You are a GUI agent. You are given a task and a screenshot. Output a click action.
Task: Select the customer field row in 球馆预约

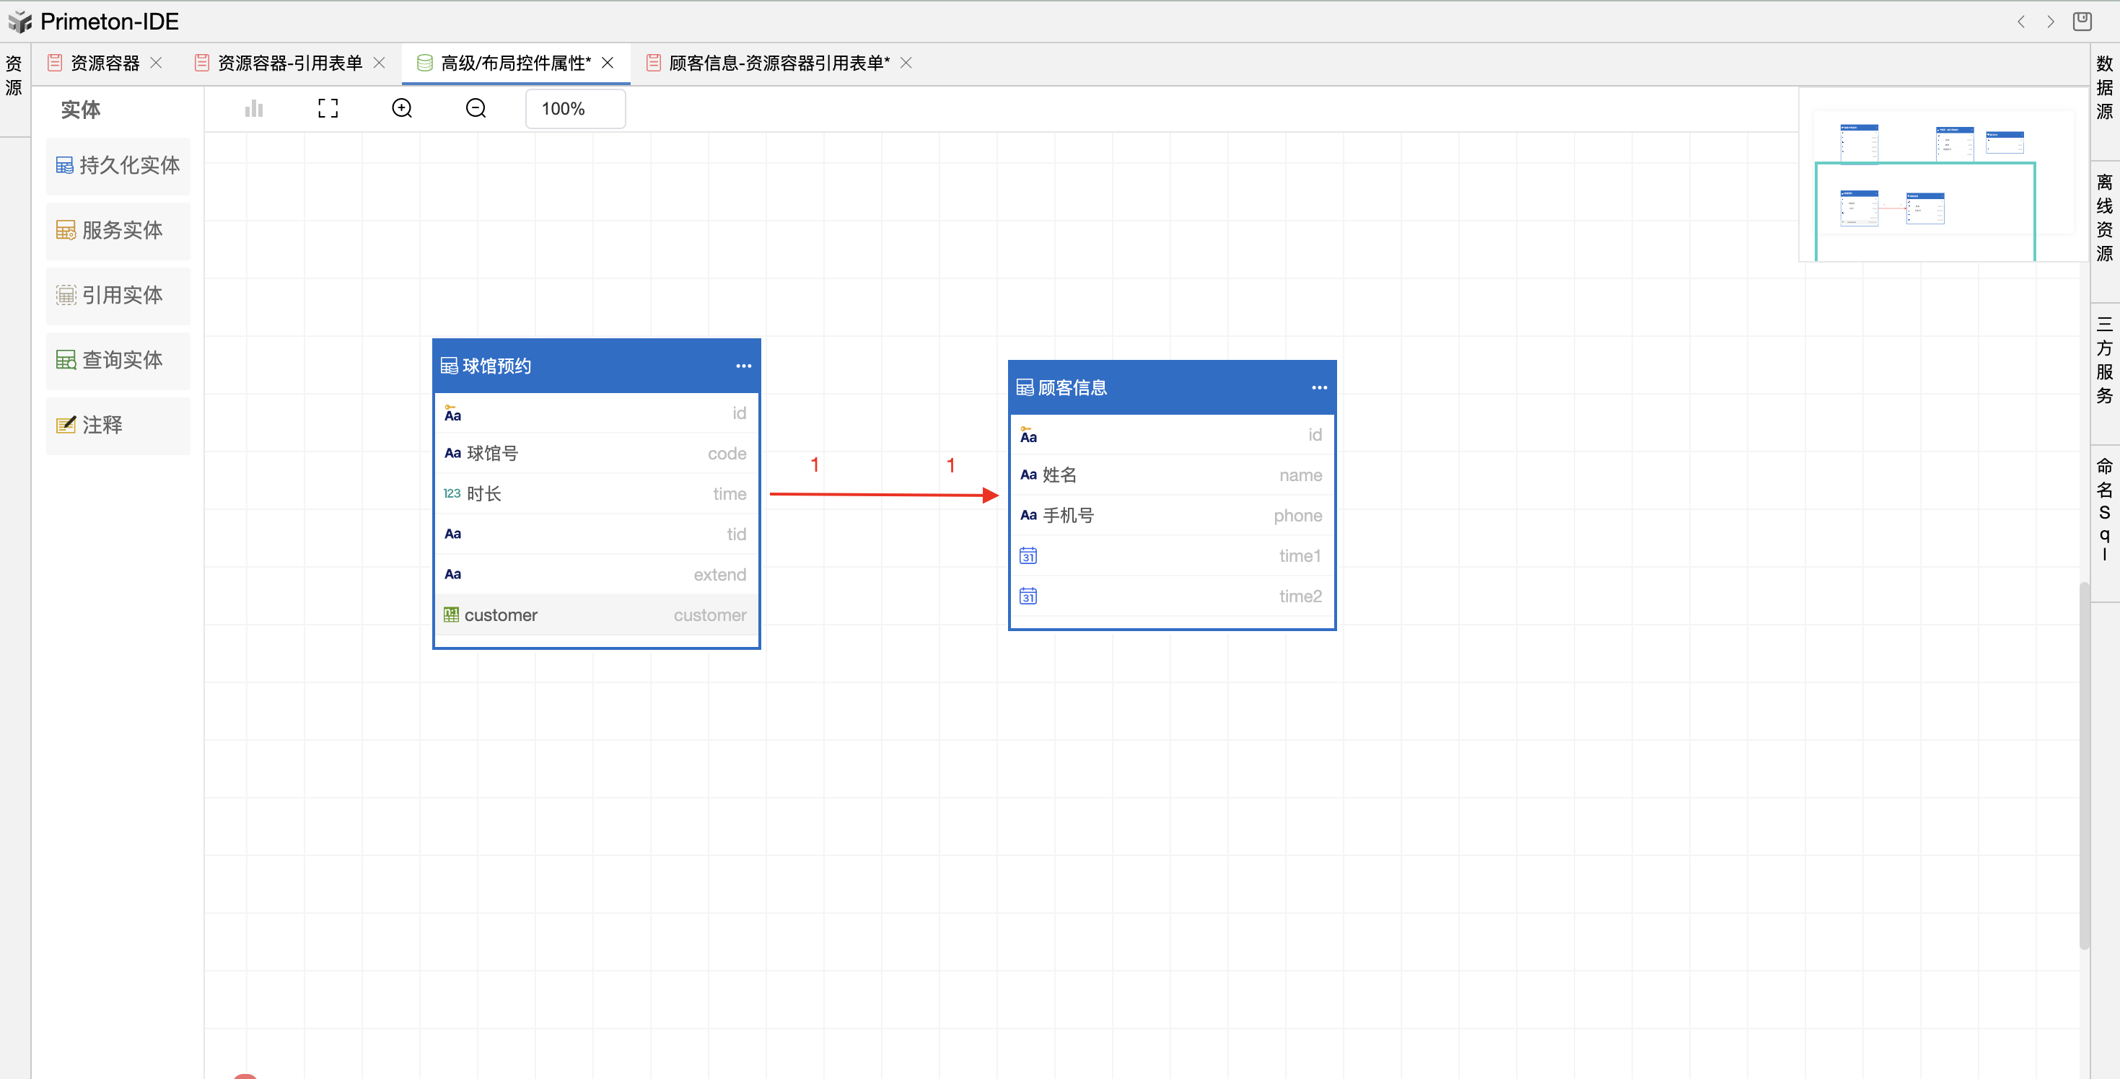595,615
